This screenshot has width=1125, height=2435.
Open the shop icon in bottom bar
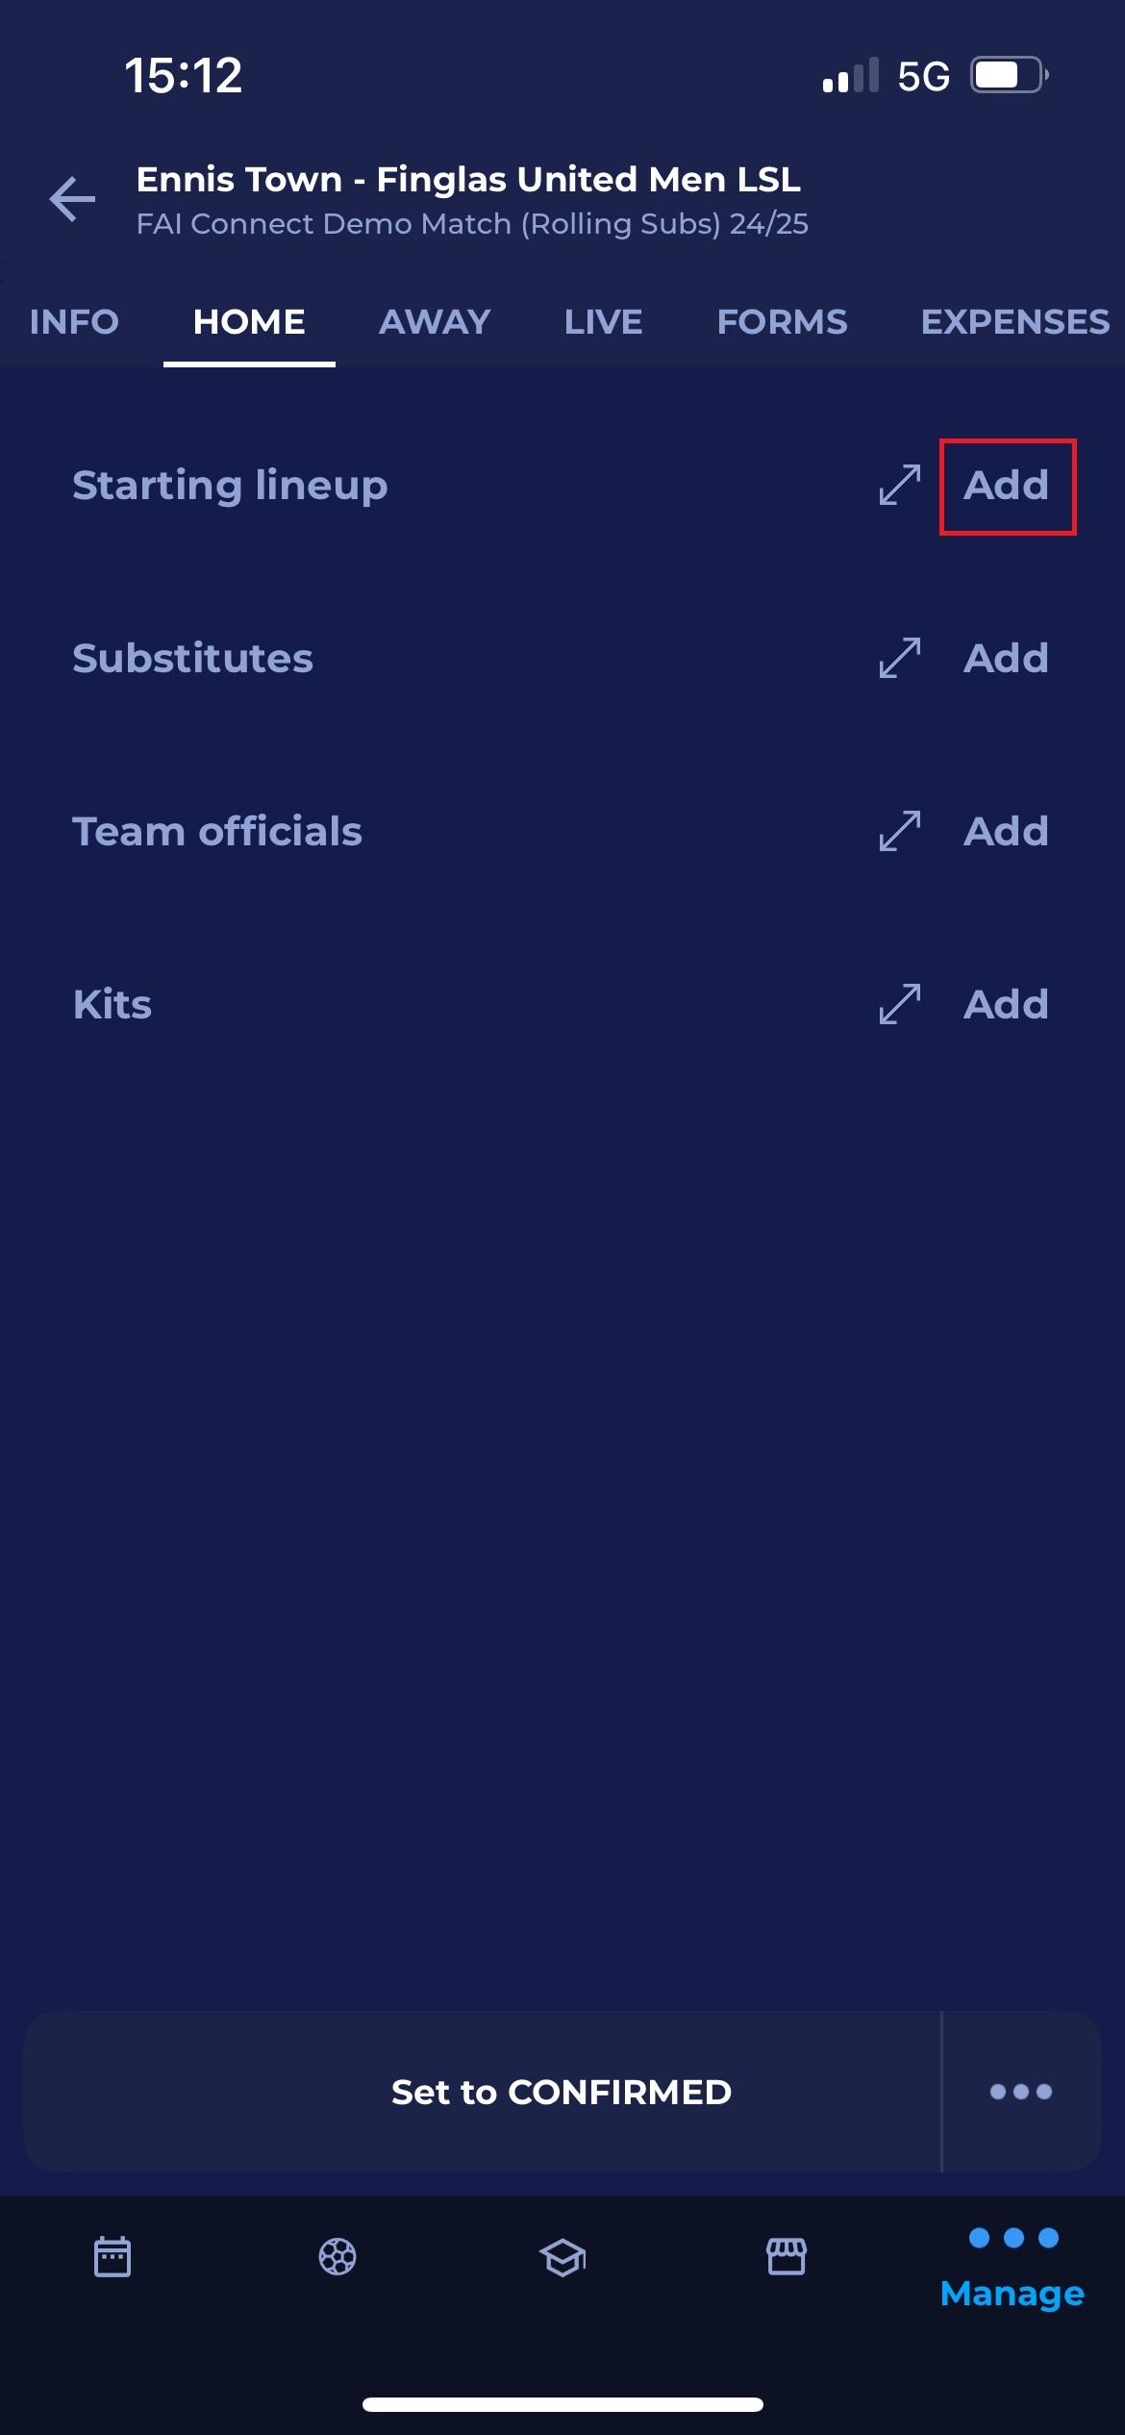(x=787, y=2256)
